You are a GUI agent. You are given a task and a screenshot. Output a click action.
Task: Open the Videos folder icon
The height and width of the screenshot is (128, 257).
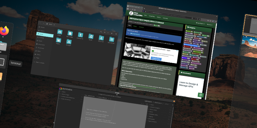(58, 40)
